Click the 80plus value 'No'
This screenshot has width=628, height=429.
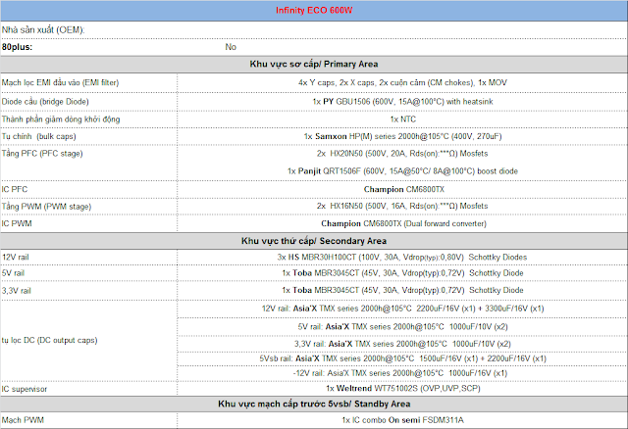(231, 47)
